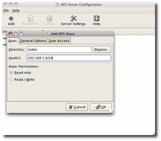Click the Delete trash can icon
Viewport: 161px width, 141px height.
(49, 19)
